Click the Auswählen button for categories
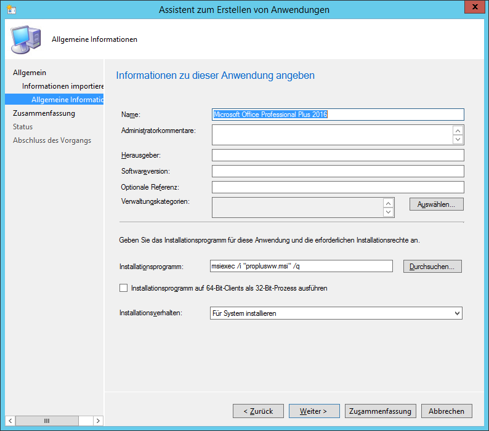 (436, 204)
